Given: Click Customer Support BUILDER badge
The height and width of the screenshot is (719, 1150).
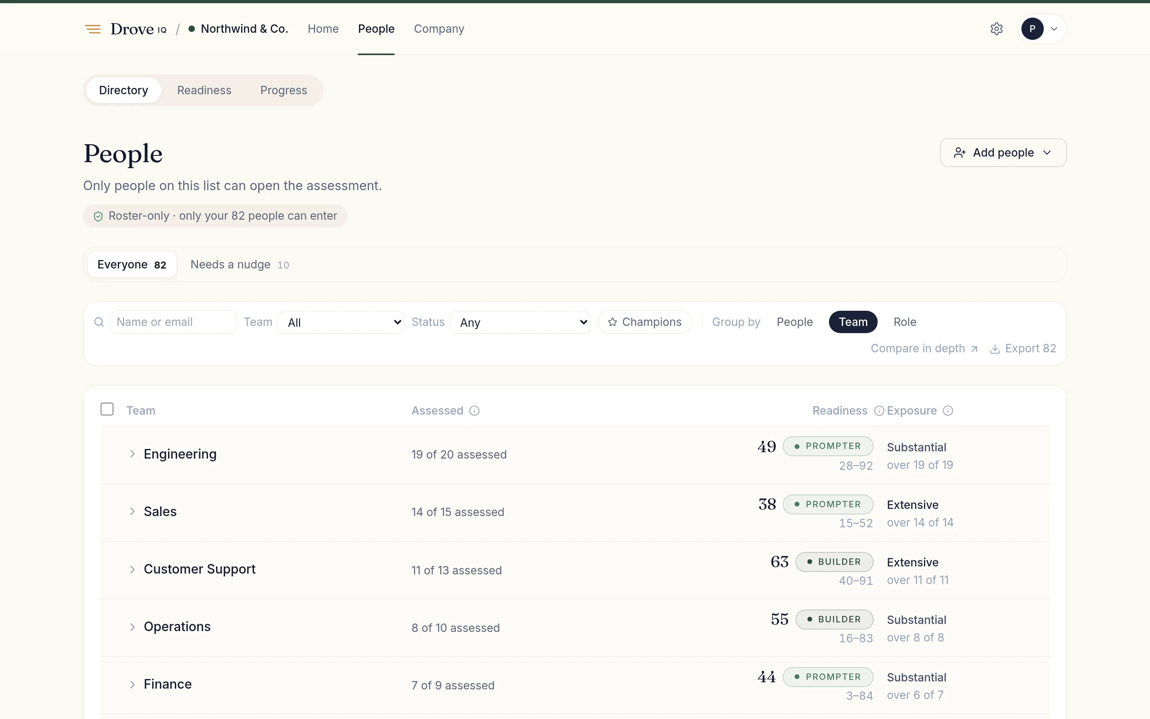Looking at the screenshot, I should pyautogui.click(x=835, y=562).
